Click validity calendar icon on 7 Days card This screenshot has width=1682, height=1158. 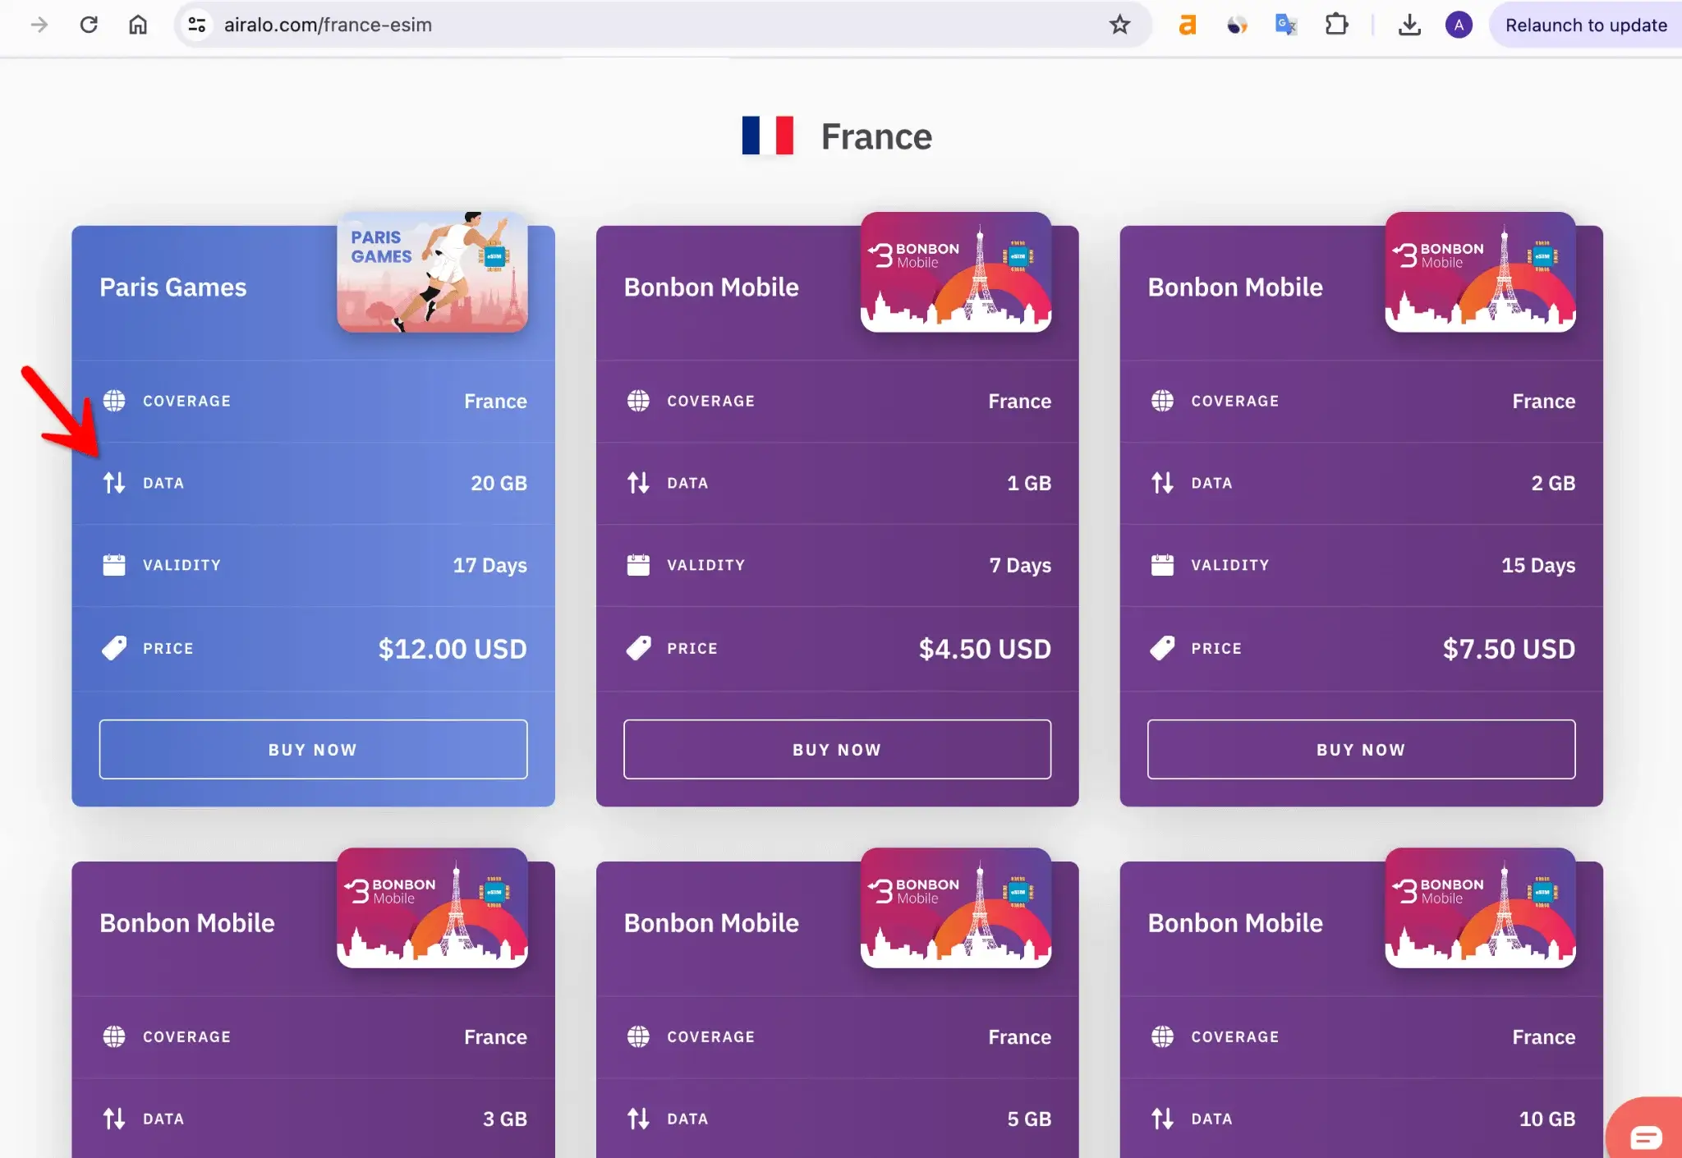[638, 565]
